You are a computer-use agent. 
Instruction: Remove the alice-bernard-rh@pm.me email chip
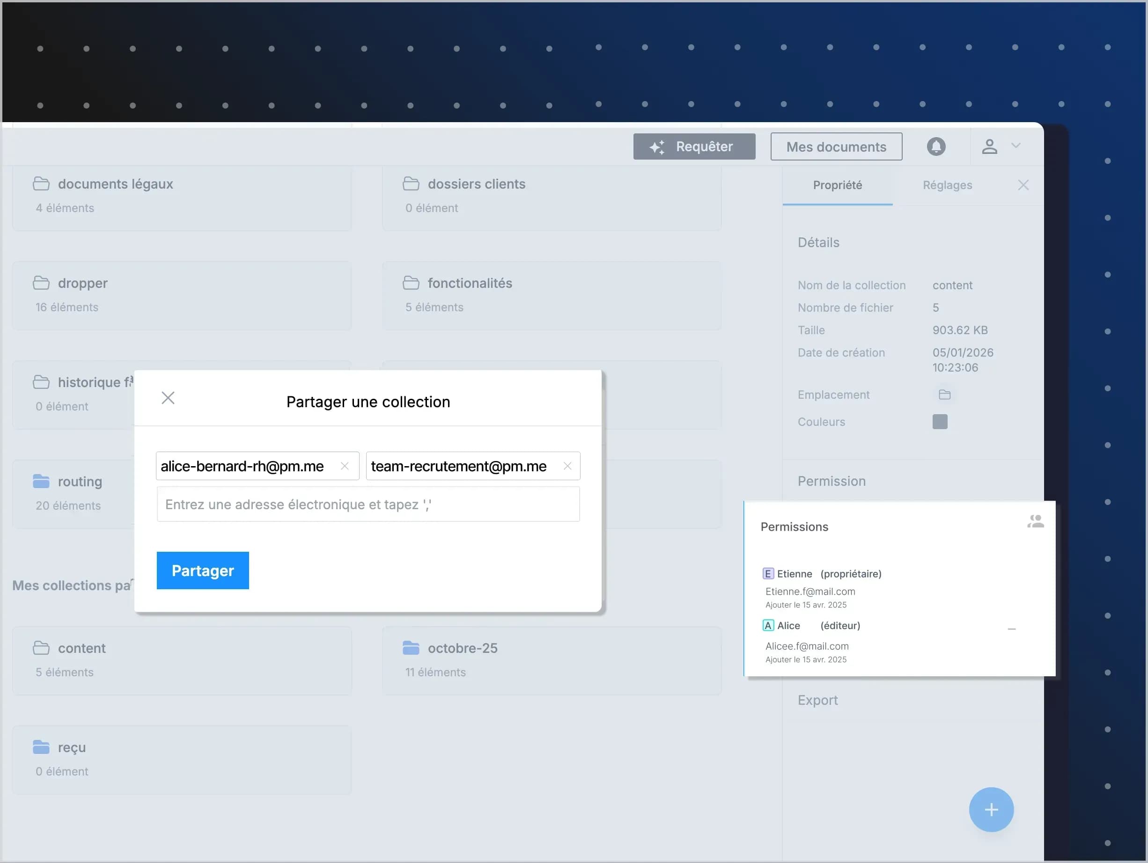[344, 466]
